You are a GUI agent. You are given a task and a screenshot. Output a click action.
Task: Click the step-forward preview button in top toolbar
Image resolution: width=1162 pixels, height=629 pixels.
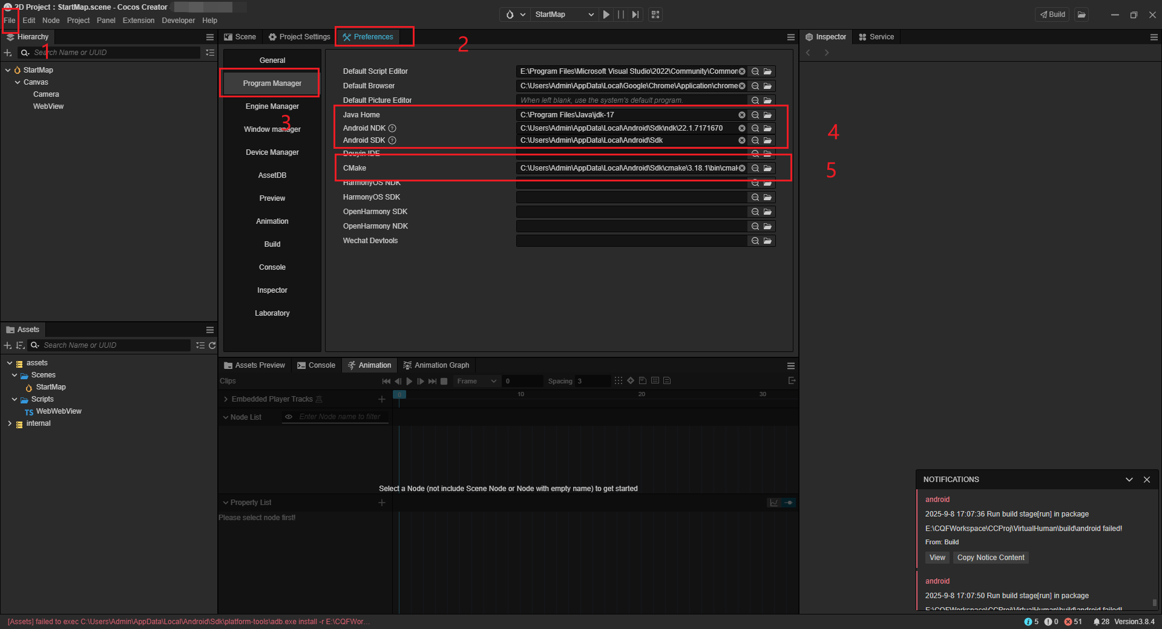(635, 15)
